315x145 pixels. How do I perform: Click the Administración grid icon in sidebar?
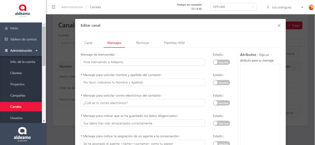click(x=6, y=51)
